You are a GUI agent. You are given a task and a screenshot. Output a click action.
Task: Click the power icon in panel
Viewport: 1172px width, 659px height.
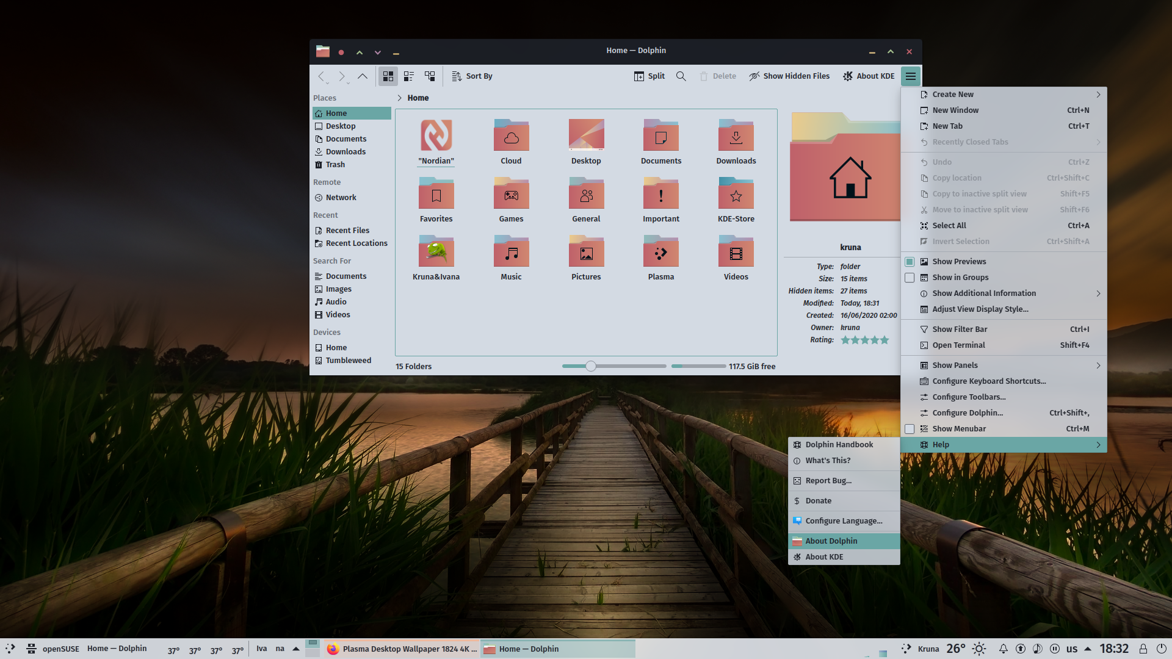point(1161,649)
